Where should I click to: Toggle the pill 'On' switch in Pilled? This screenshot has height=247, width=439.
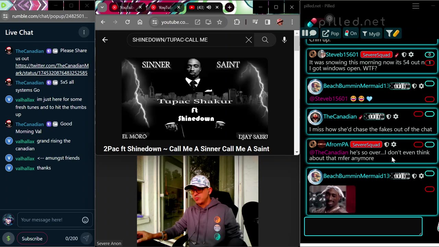coord(351,33)
